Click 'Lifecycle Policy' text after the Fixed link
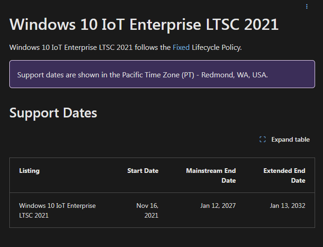 pyautogui.click(x=216, y=48)
